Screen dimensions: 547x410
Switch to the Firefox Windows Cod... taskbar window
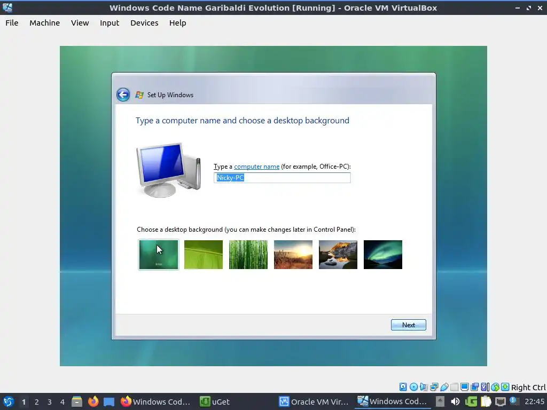[x=155, y=401]
